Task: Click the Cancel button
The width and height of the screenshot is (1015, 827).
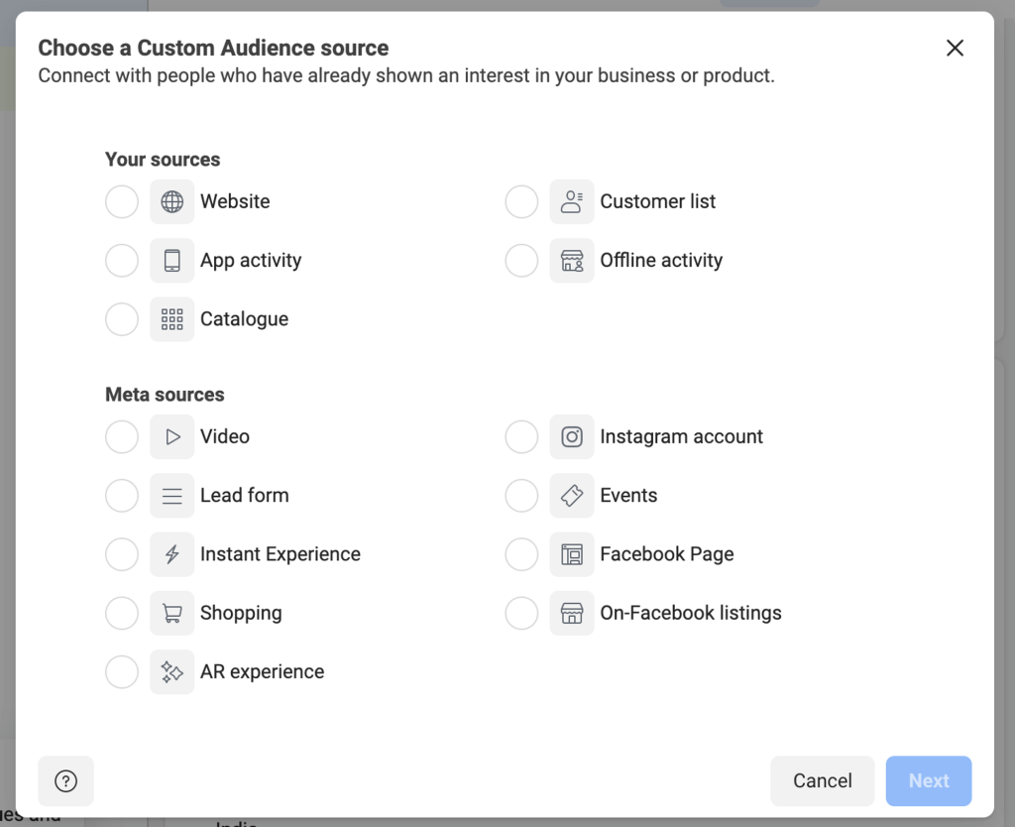Action: pos(822,781)
